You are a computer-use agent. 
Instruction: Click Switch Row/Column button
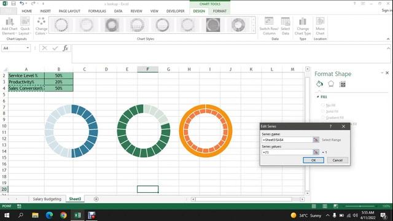pos(269,26)
